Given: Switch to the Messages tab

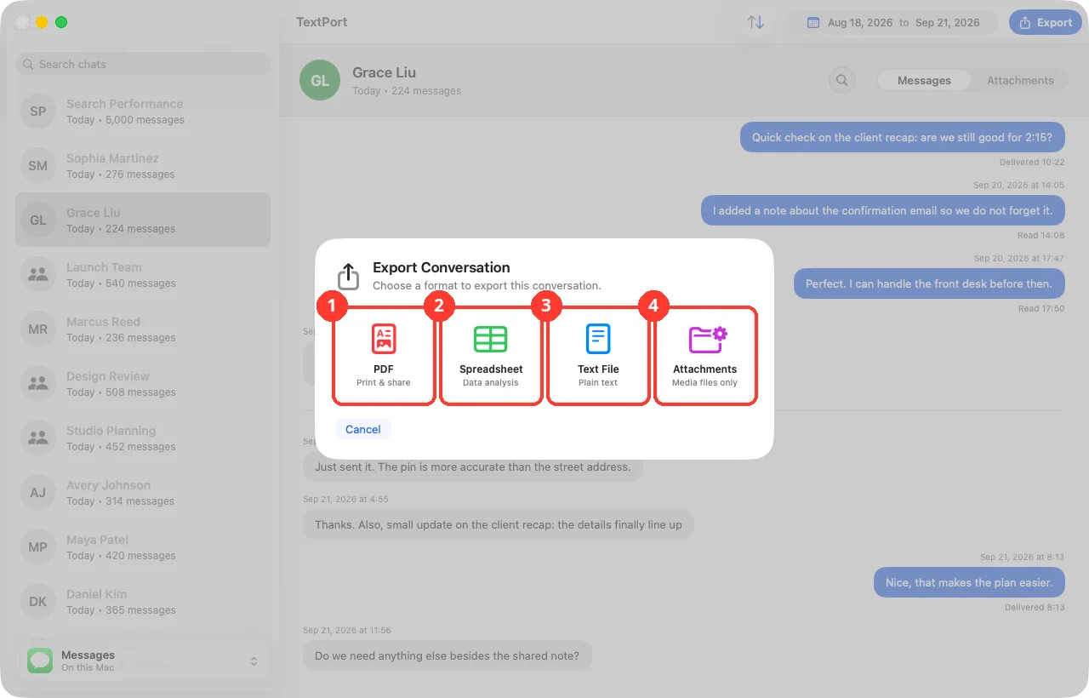Looking at the screenshot, I should (924, 80).
